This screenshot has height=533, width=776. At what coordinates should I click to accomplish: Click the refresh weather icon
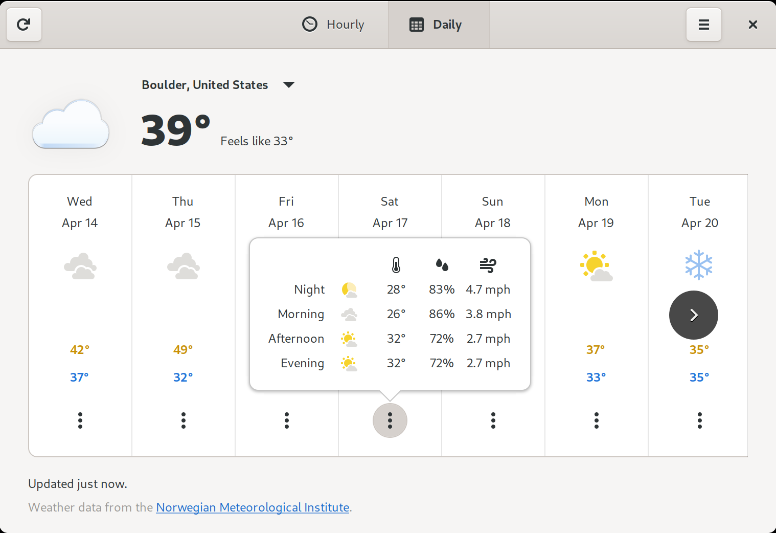point(24,24)
